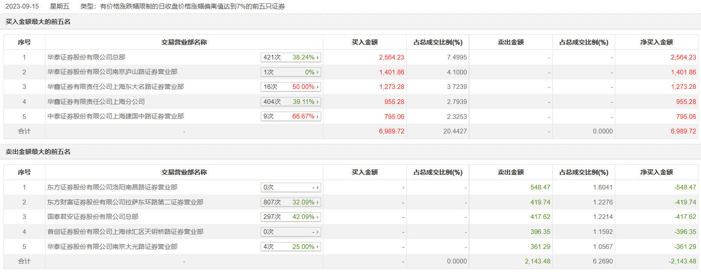Screen dimensions: 701x272
Task: Open 华泰证券南京大光路证券营业部 link
Action: tap(112, 247)
